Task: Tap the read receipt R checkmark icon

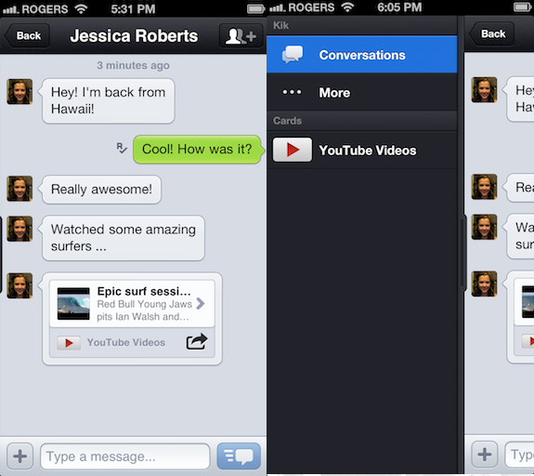Action: pos(122,148)
